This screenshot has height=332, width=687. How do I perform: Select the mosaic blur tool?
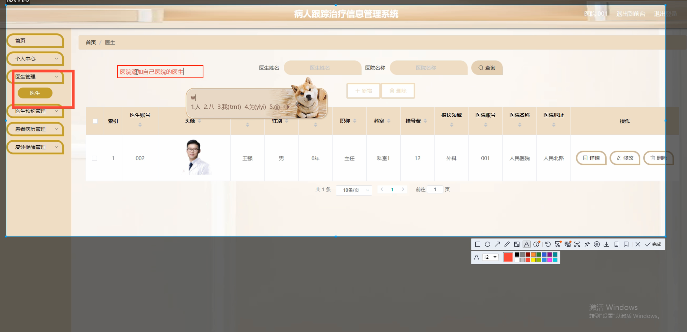517,244
